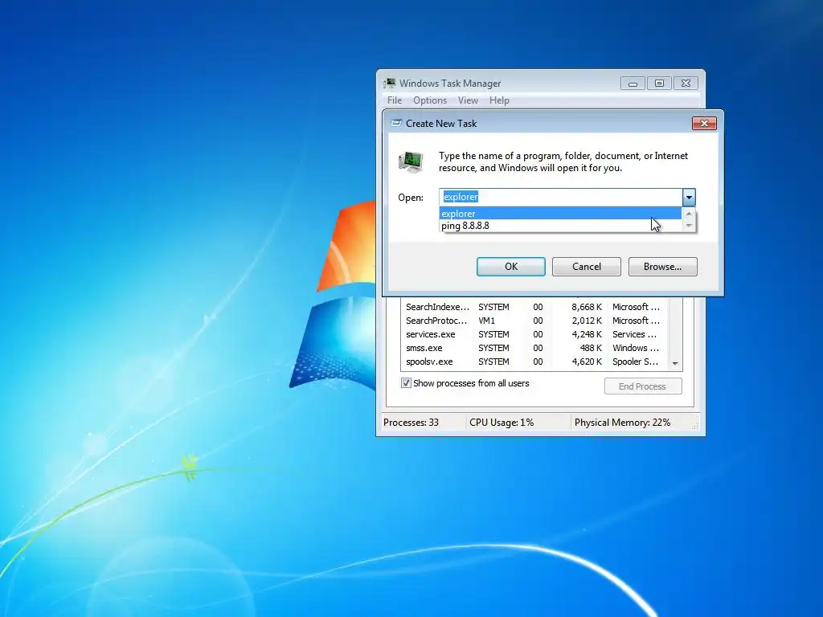Click the 4,248 K memory value
Image resolution: width=823 pixels, height=617 pixels.
(x=586, y=334)
